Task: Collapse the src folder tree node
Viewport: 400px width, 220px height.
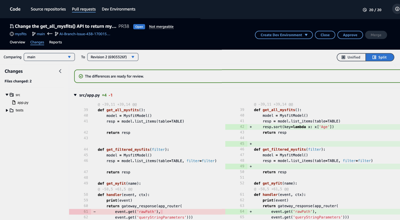Action: [7, 95]
